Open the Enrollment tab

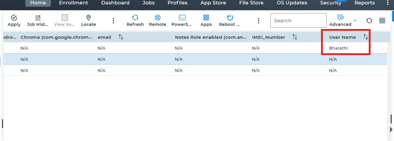(x=73, y=3)
